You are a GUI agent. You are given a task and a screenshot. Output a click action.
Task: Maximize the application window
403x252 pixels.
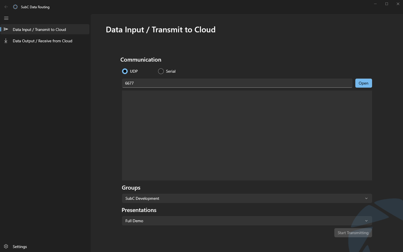tap(387, 4)
